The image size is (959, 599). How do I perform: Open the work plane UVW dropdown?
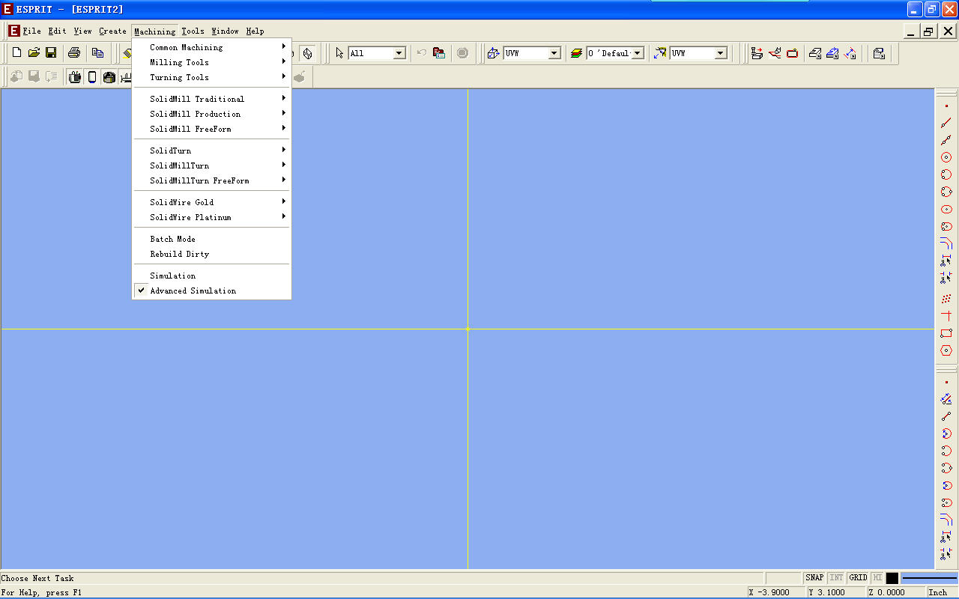[554, 53]
